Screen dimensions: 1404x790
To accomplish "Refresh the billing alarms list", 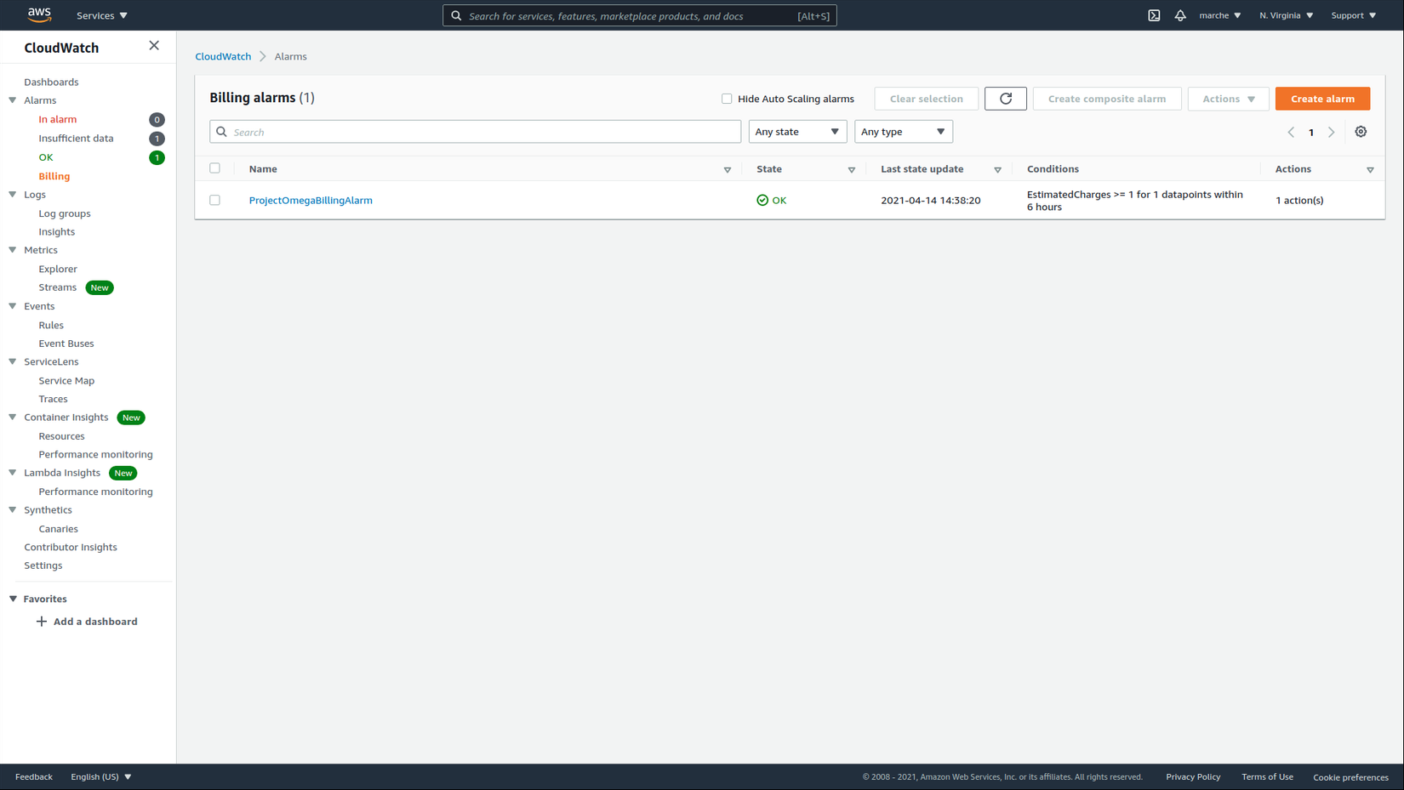I will click(1006, 99).
